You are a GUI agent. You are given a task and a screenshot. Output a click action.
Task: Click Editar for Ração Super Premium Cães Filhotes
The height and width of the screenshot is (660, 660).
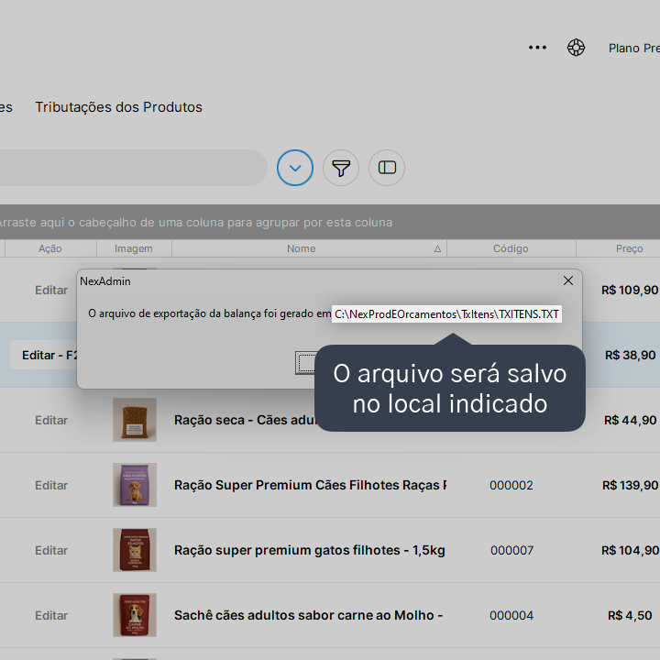click(x=51, y=485)
